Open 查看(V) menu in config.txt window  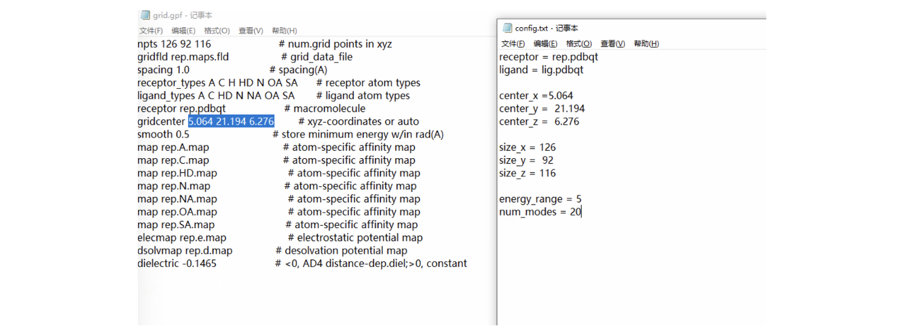tap(612, 43)
